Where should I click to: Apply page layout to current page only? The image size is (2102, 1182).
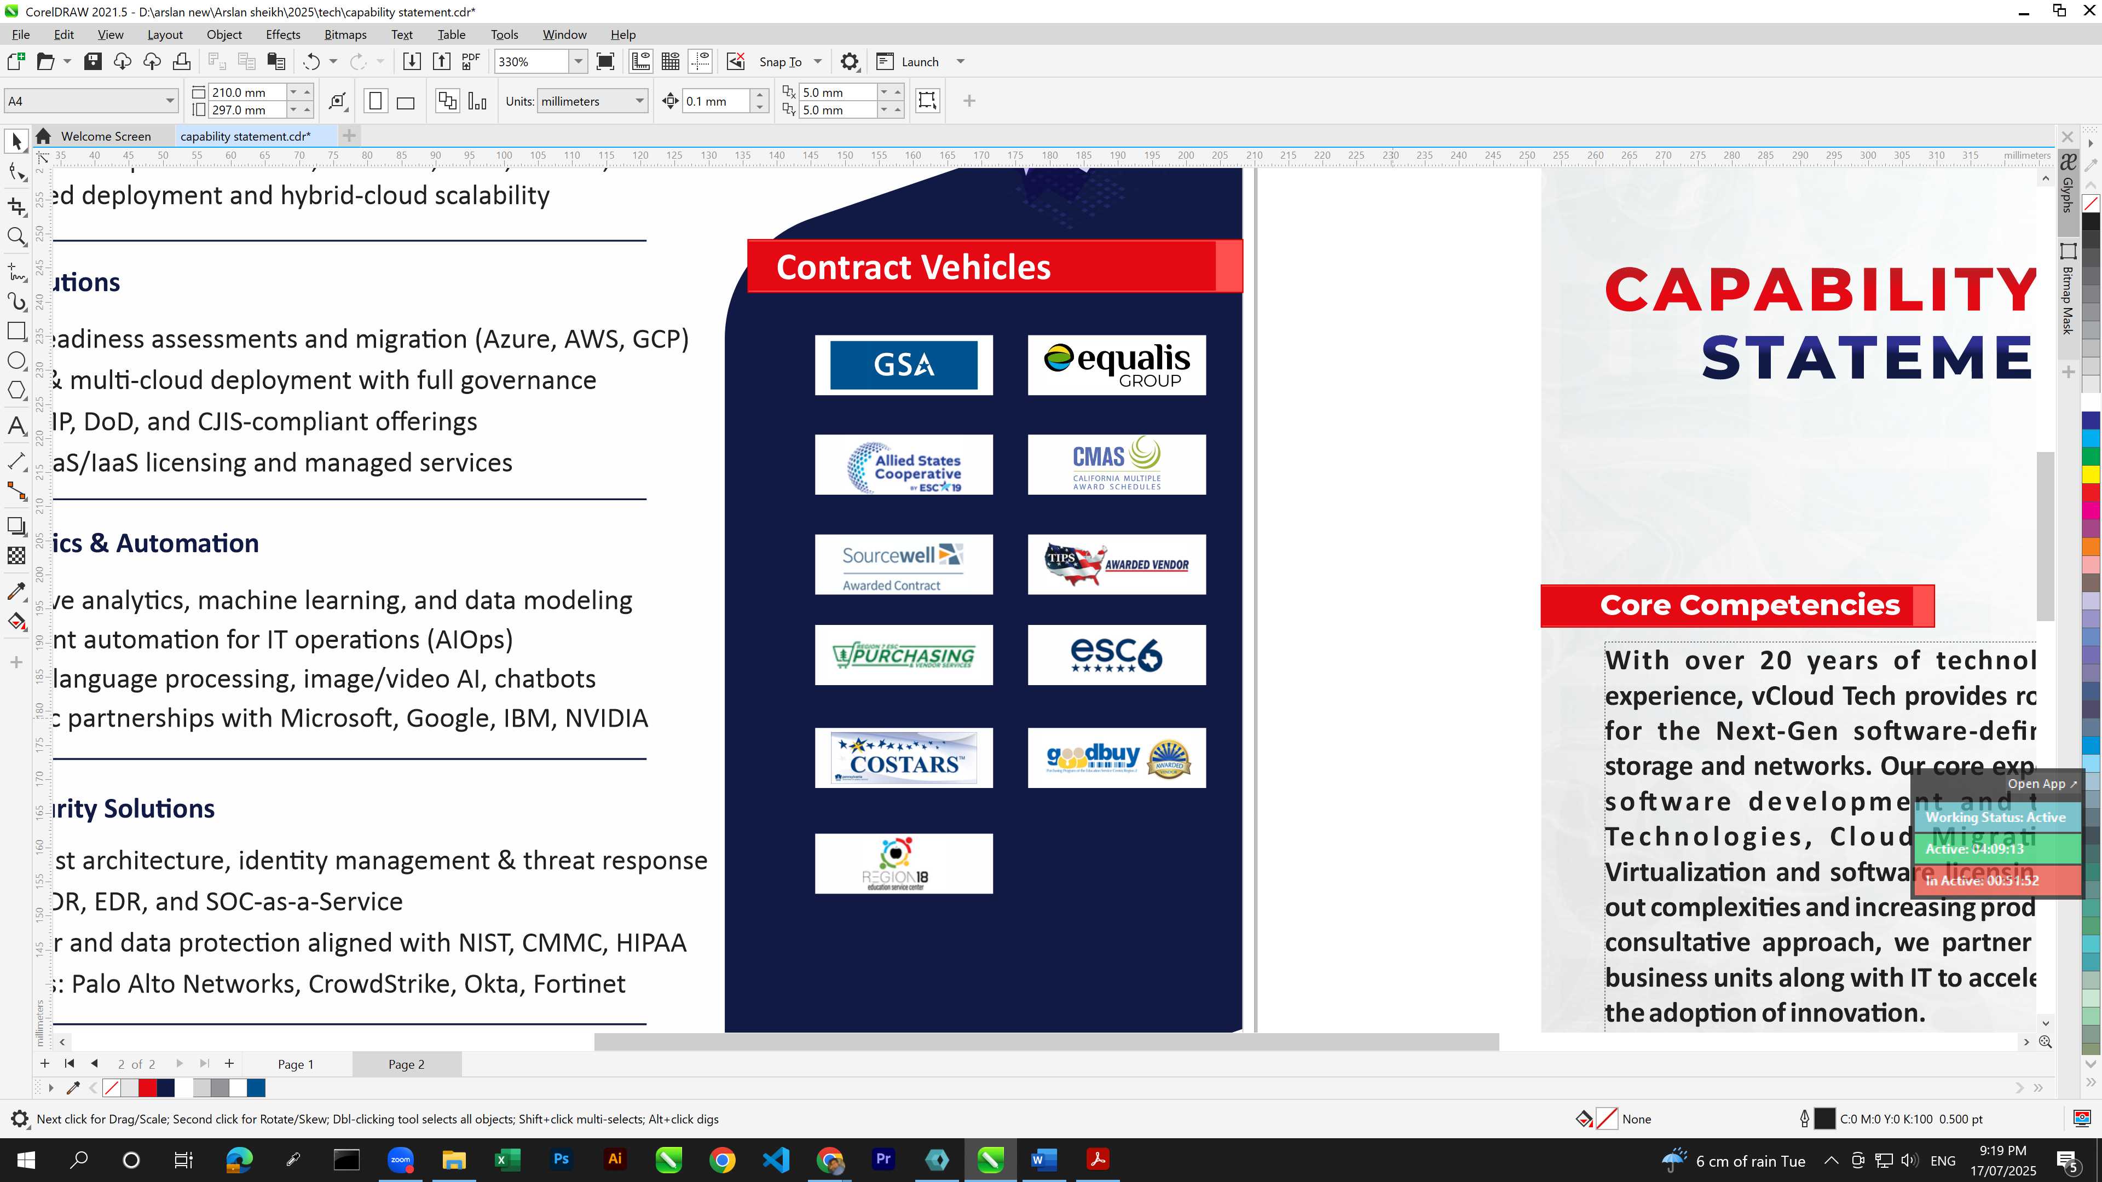point(477,101)
